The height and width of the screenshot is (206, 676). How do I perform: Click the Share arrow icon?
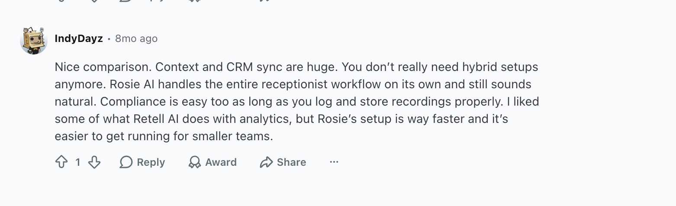[266, 162]
